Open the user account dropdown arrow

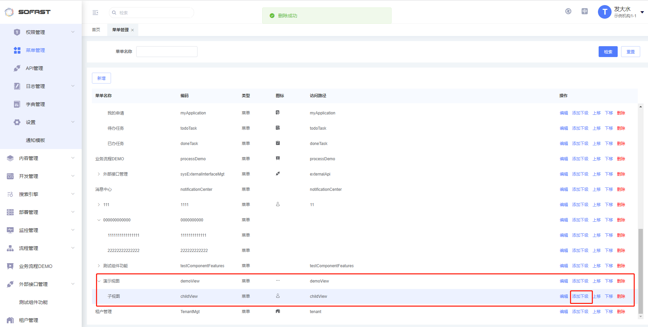coord(642,12)
